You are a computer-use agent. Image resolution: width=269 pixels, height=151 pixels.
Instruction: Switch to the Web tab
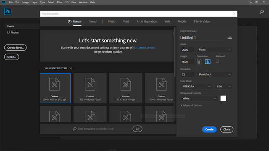[167, 21]
